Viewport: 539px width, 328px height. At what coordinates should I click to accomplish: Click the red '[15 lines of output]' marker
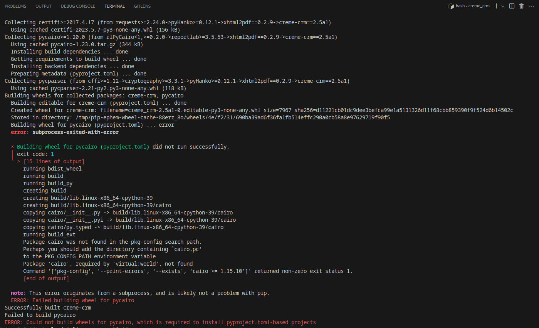point(54,161)
